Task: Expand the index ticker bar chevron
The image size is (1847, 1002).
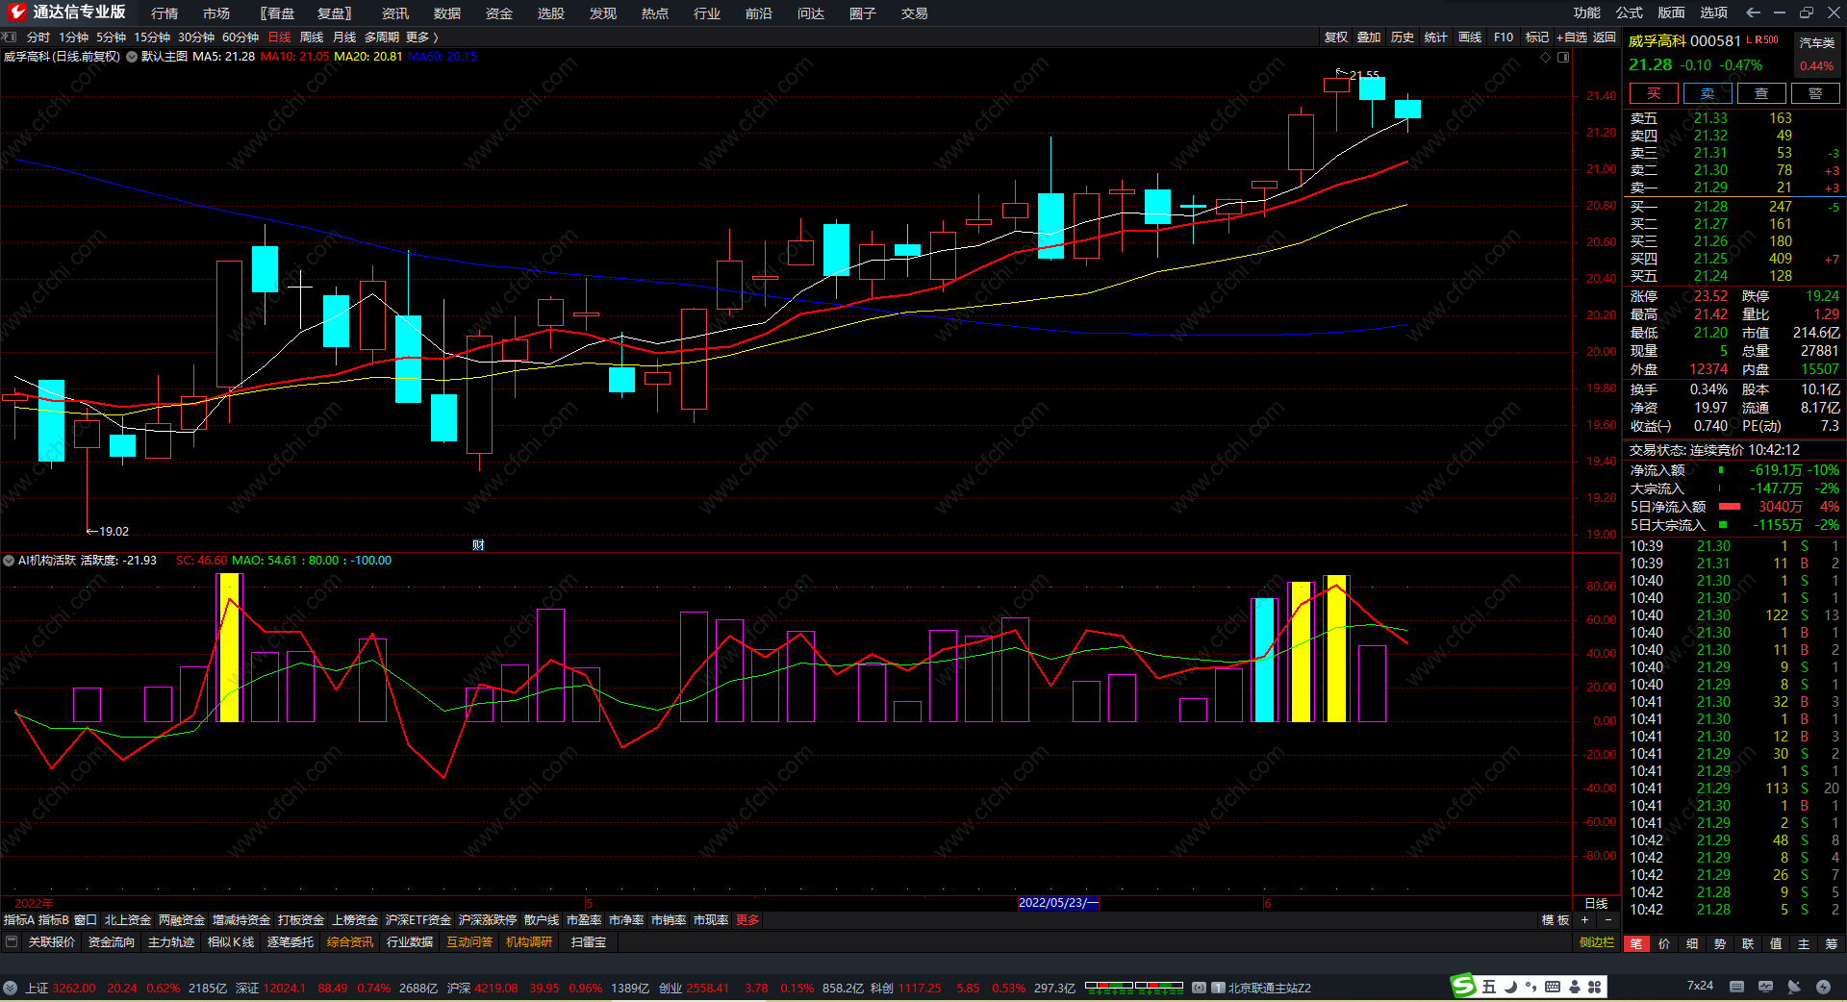Action: pyautogui.click(x=10, y=988)
